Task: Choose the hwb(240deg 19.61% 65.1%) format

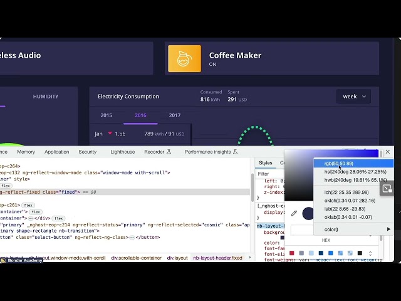Action: tap(353, 180)
